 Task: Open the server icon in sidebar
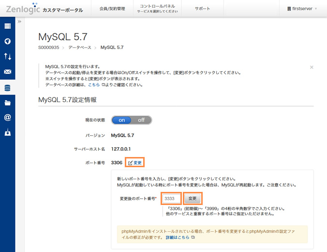[8, 26]
